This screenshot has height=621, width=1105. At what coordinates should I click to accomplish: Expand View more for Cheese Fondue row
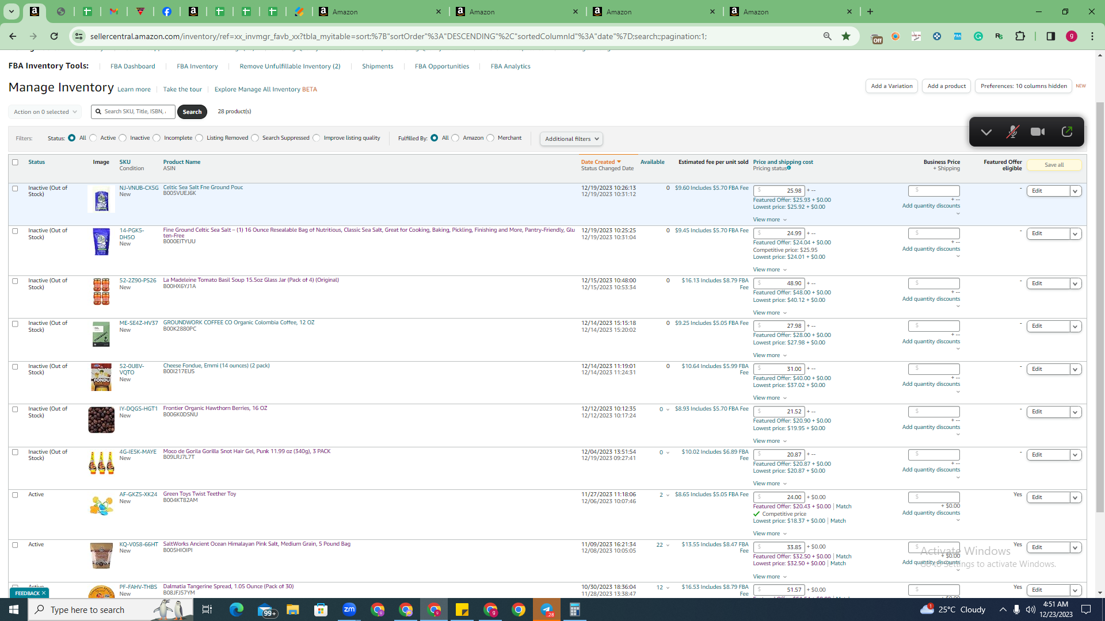click(769, 398)
